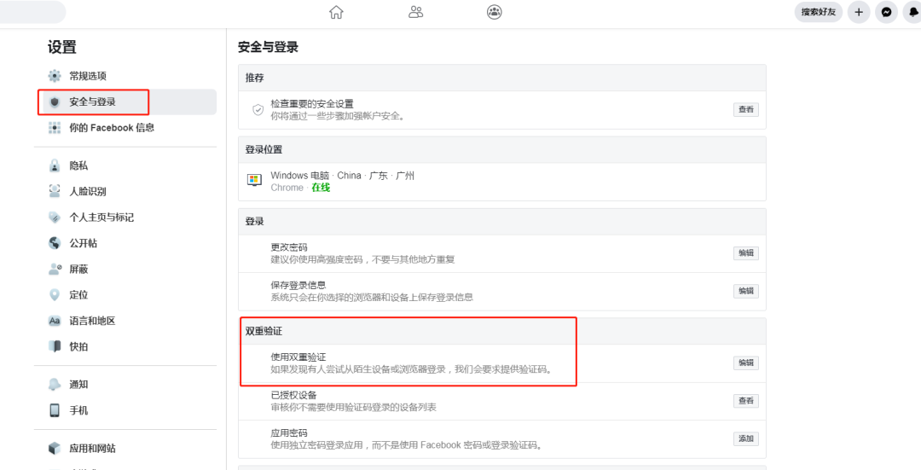
Task: Click the 安全与登录 page heading
Action: point(268,47)
